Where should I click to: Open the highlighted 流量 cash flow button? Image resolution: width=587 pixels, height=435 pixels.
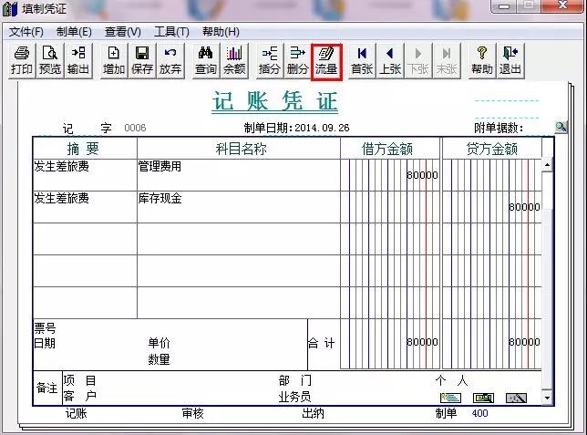(326, 61)
